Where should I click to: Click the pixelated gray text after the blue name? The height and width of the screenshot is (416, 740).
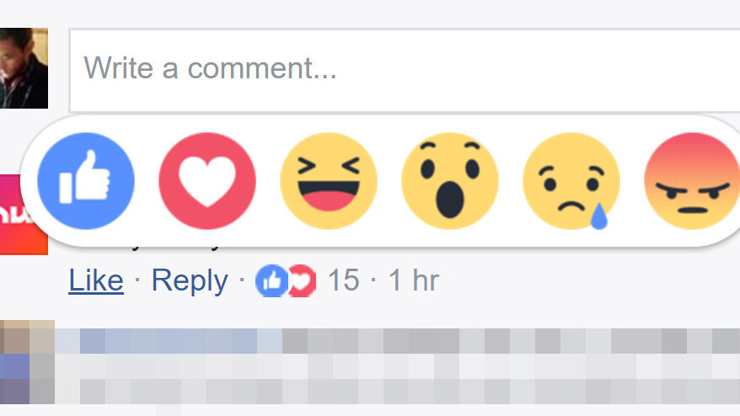coord(511,340)
